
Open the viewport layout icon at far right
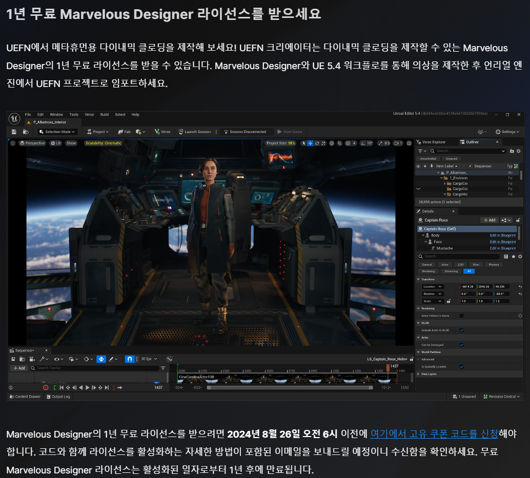click(409, 143)
